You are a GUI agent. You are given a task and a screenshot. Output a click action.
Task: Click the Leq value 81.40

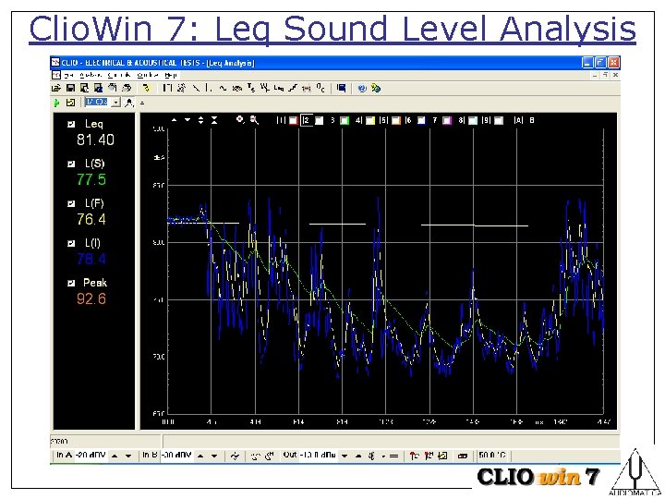95,140
